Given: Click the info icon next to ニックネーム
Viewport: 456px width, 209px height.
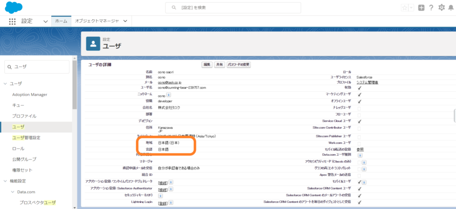Looking at the screenshot, I should coord(169,95).
